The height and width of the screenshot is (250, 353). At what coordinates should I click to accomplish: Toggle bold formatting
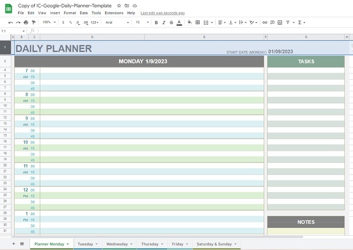[x=156, y=23]
